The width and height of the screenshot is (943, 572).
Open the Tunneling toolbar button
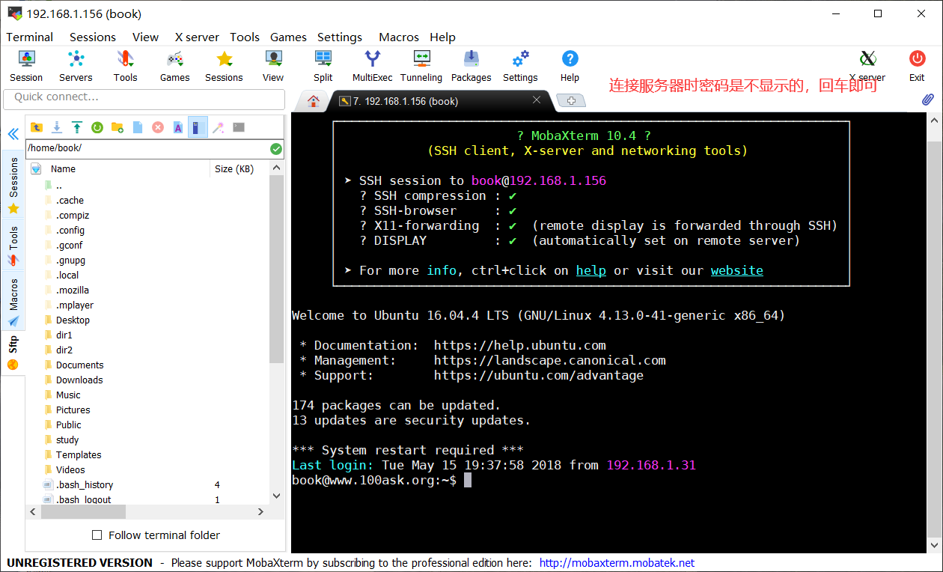421,66
